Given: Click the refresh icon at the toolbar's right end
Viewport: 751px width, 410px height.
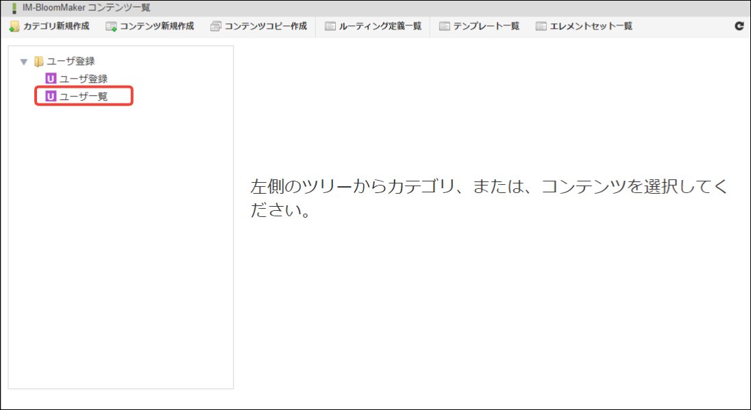Looking at the screenshot, I should pos(739,26).
